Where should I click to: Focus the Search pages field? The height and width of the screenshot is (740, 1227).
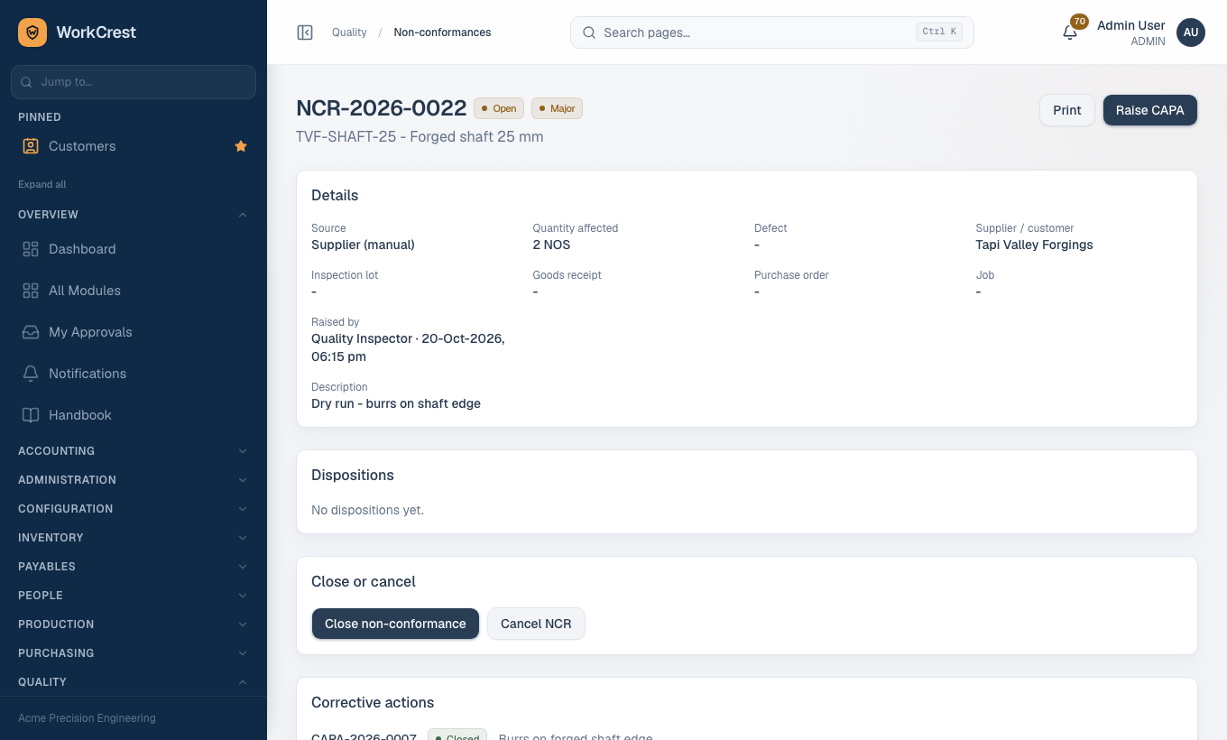(x=772, y=32)
